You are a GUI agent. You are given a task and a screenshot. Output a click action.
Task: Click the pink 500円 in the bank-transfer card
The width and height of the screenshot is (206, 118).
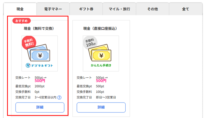pos(101,81)
